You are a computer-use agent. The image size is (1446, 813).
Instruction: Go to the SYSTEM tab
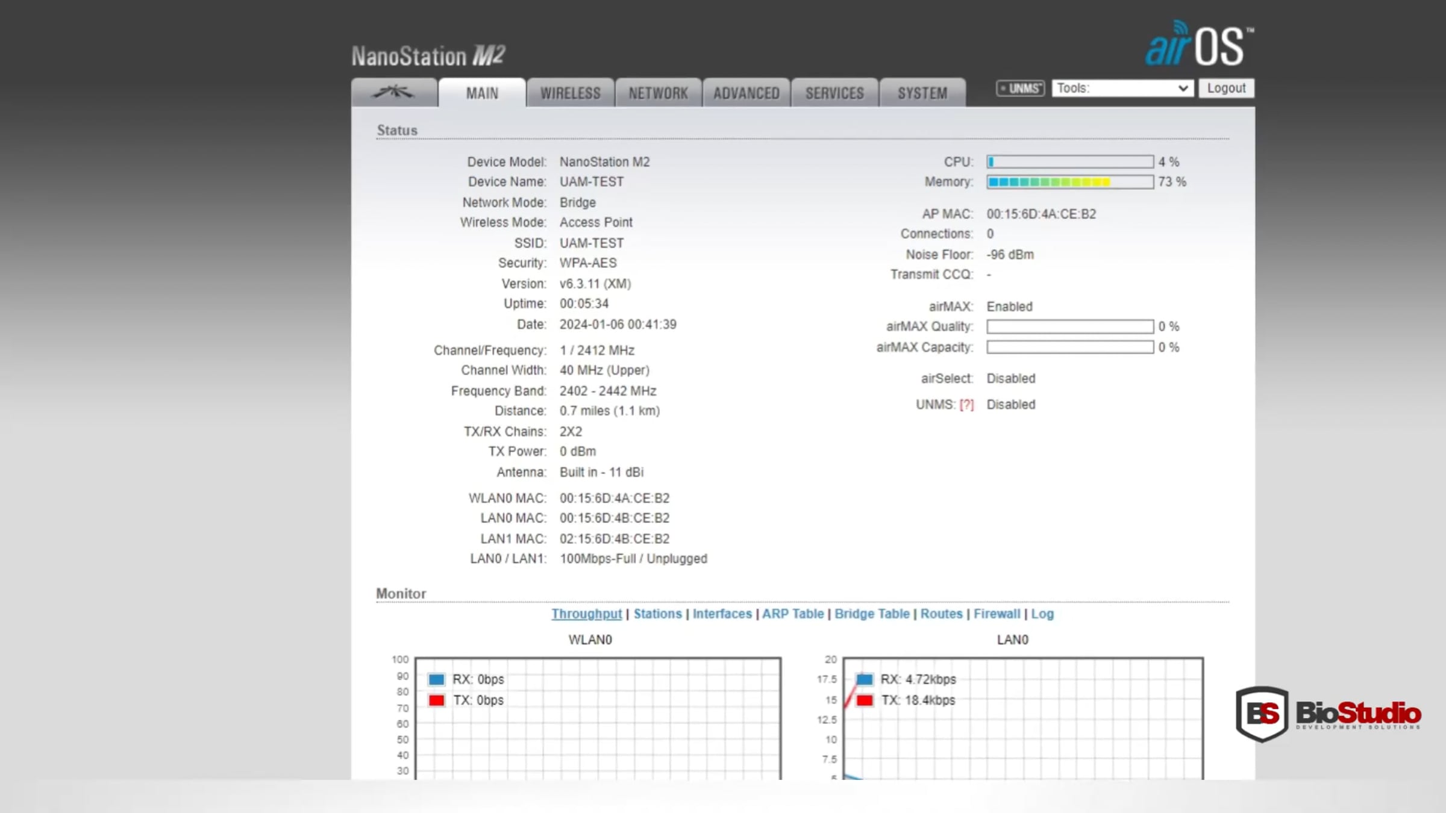coord(922,93)
